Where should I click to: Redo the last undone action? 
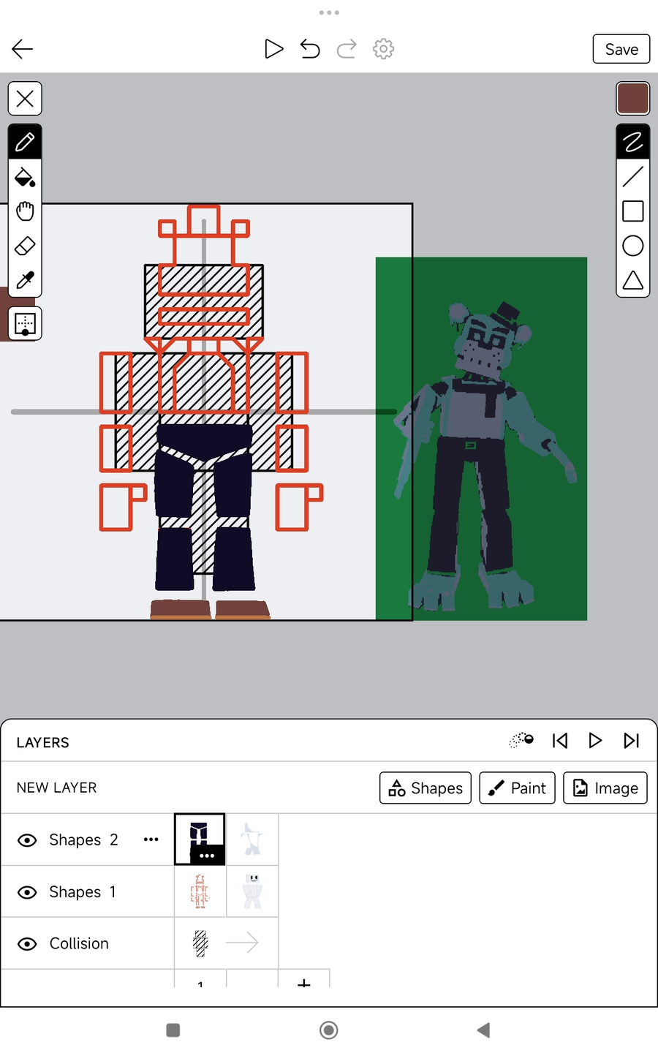click(347, 49)
